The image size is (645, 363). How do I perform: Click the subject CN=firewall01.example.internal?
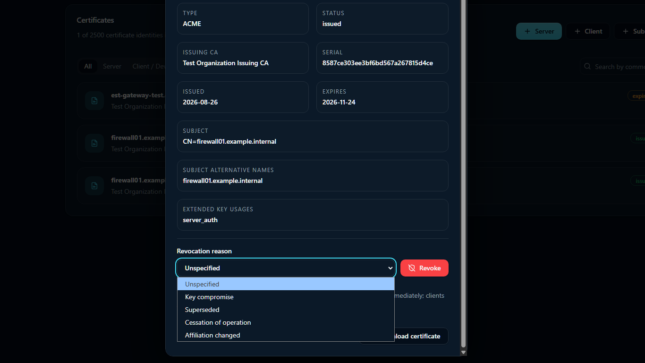(x=229, y=141)
